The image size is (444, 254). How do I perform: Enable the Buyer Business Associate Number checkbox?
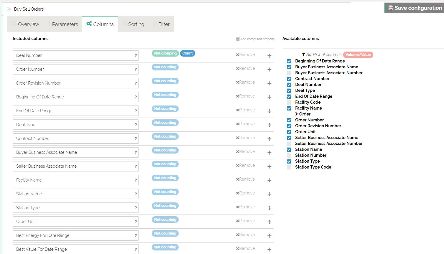(289, 73)
